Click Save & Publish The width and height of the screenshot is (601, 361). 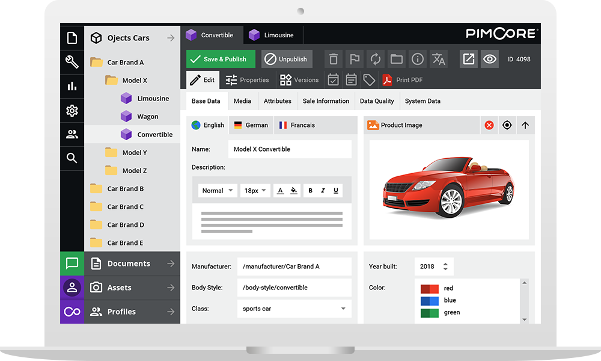coord(220,58)
